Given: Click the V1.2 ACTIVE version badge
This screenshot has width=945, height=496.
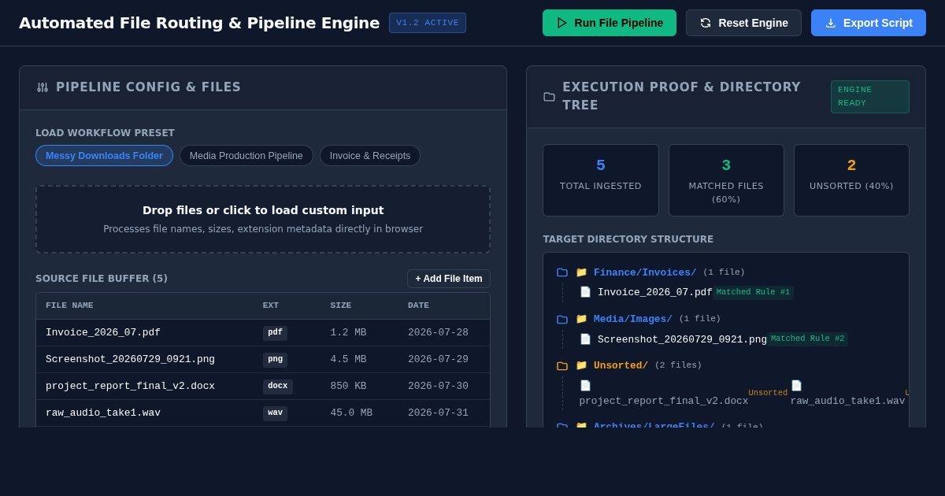Looking at the screenshot, I should (x=428, y=23).
